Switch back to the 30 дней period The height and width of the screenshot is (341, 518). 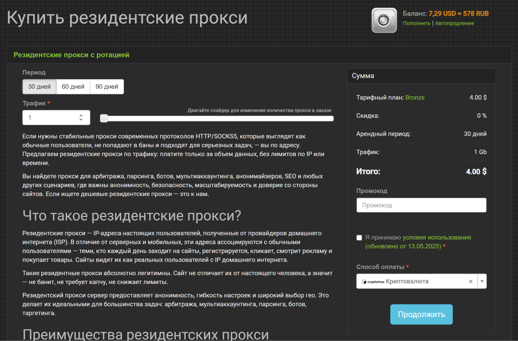(x=39, y=87)
